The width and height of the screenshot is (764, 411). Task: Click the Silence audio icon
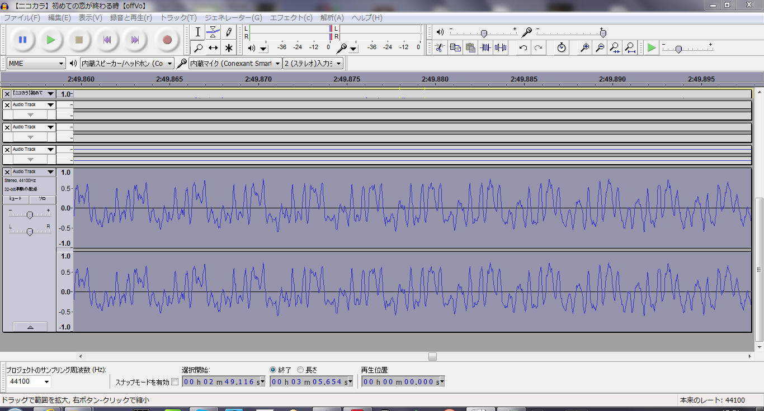pyautogui.click(x=501, y=47)
